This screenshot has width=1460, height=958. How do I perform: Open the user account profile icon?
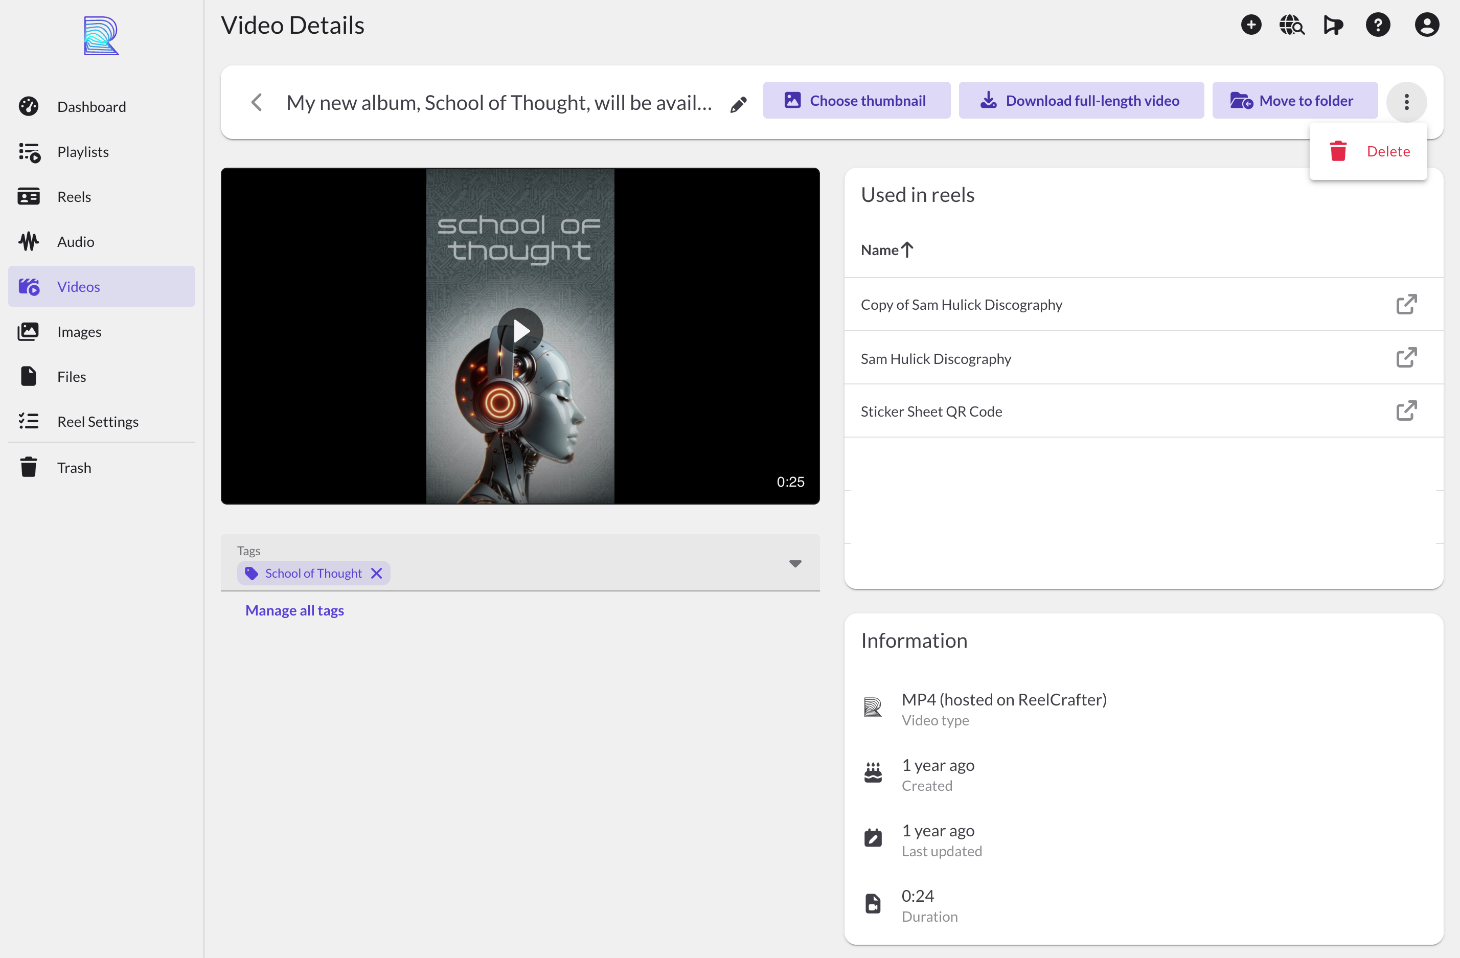[1427, 25]
